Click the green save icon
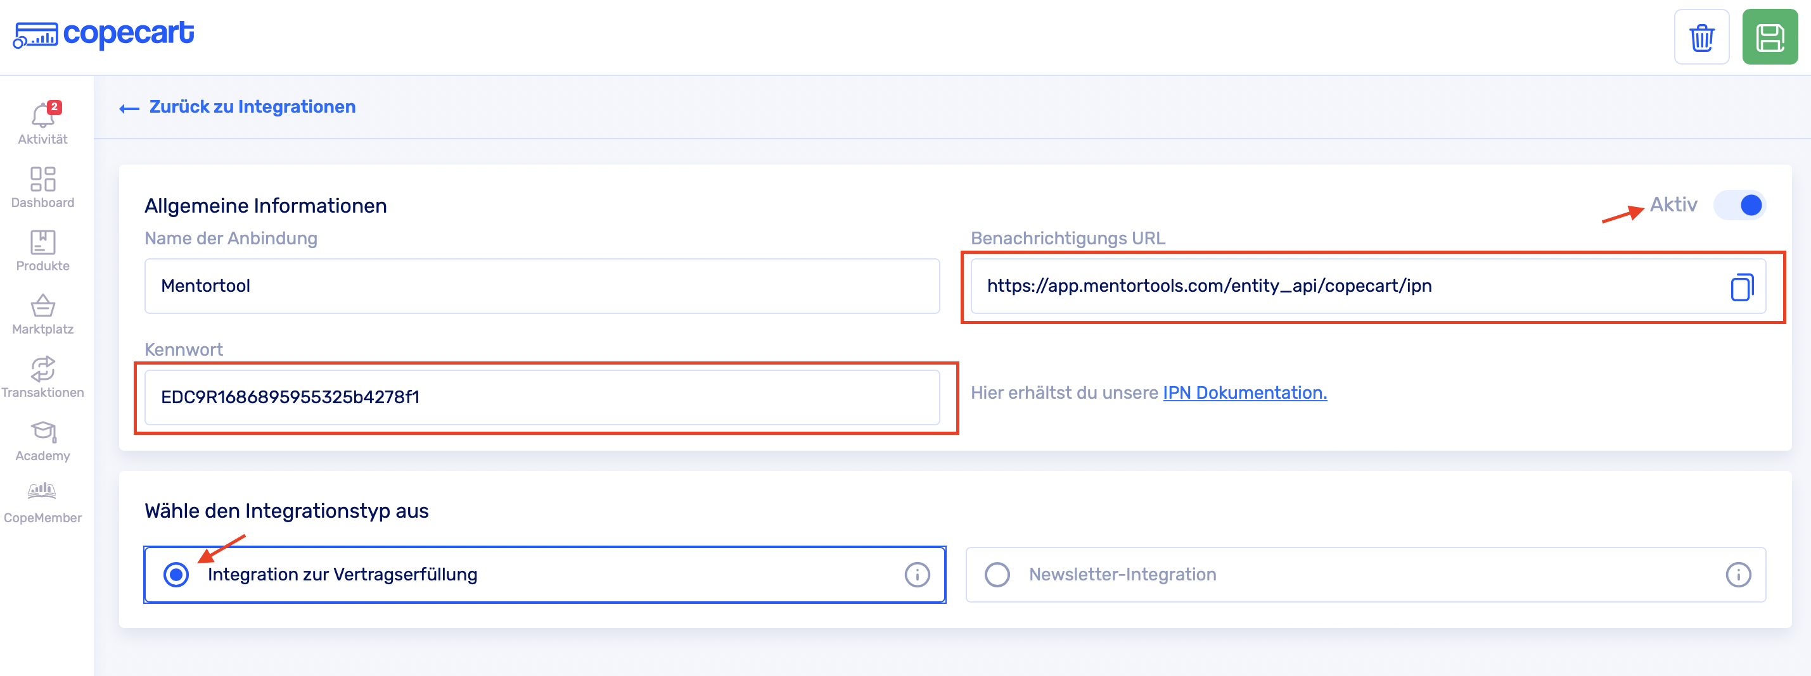The image size is (1811, 676). click(x=1769, y=37)
